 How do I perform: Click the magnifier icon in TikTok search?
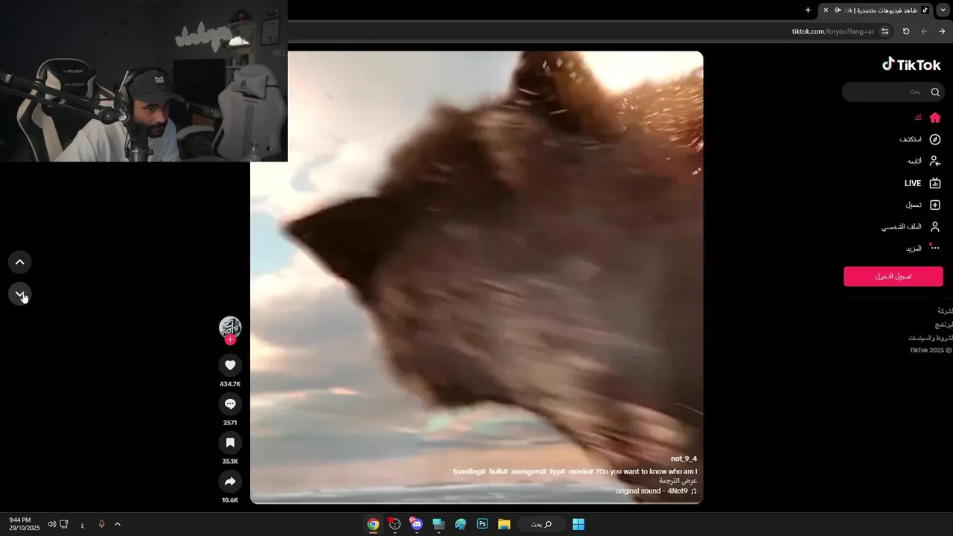click(935, 92)
